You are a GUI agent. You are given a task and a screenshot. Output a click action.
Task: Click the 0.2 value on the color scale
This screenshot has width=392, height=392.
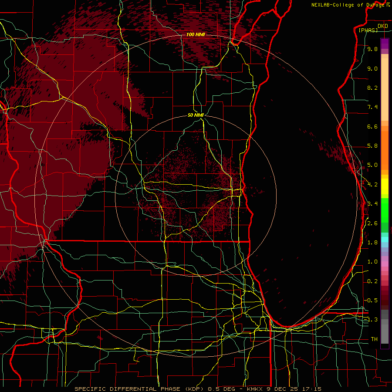tap(372, 281)
